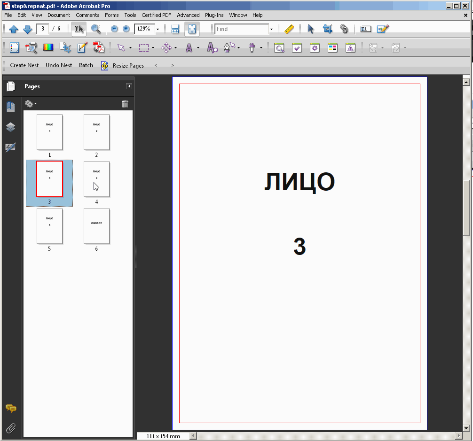
Task: Go to previous page with up arrow
Action: tap(14, 29)
